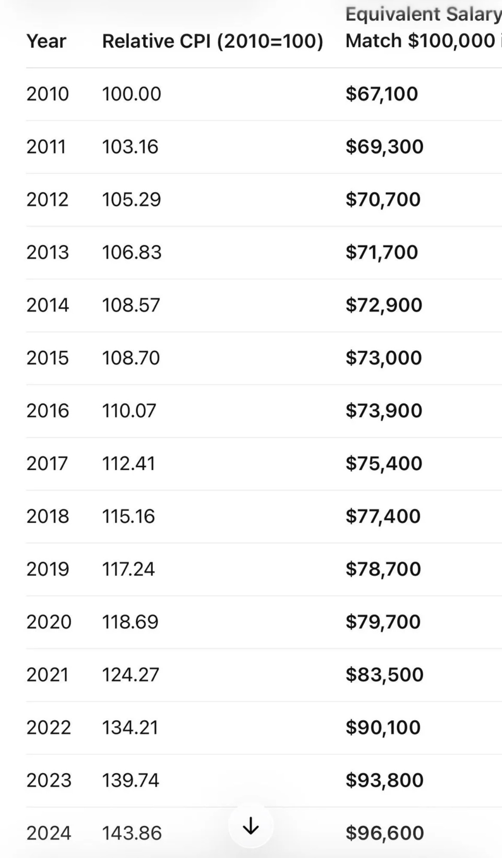The width and height of the screenshot is (502, 858).
Task: Click the 115.16 CPI value
Action: [x=128, y=516]
